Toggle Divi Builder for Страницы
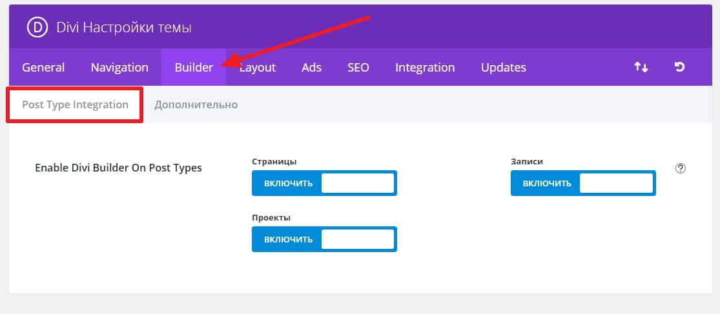 click(324, 183)
